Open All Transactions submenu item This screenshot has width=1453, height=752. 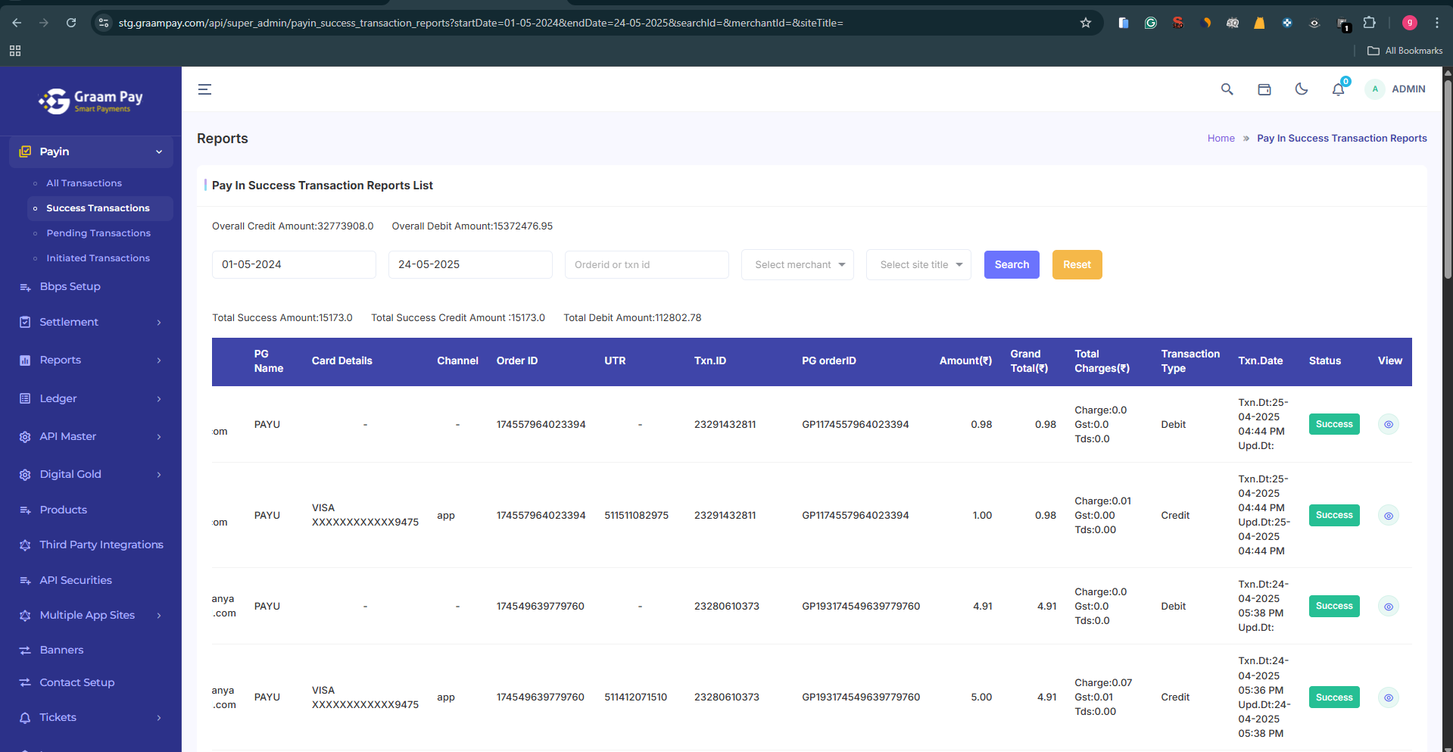(x=84, y=183)
